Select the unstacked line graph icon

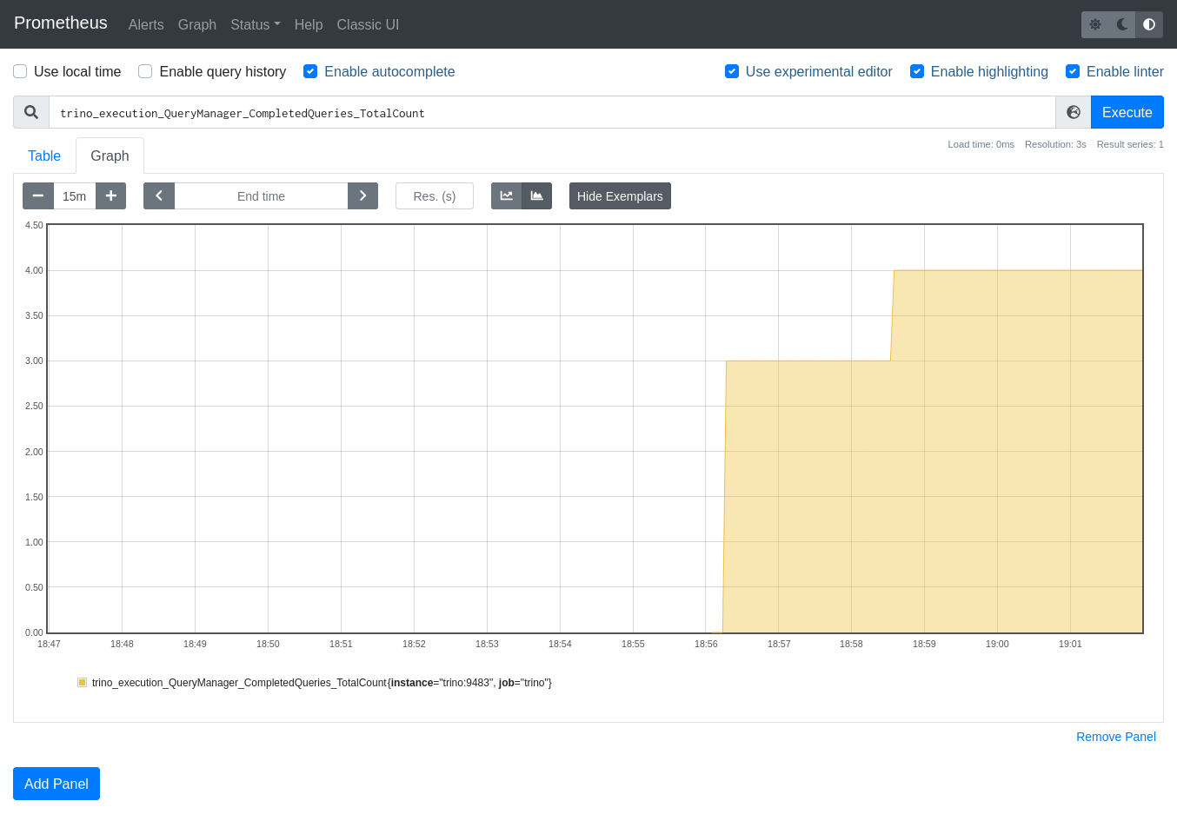[506, 195]
